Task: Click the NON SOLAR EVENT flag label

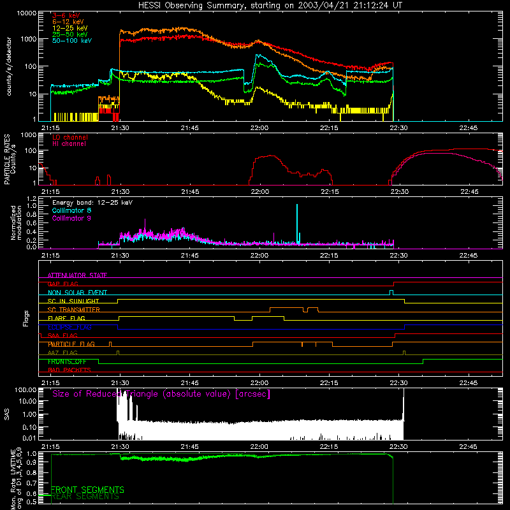Action: (x=77, y=293)
